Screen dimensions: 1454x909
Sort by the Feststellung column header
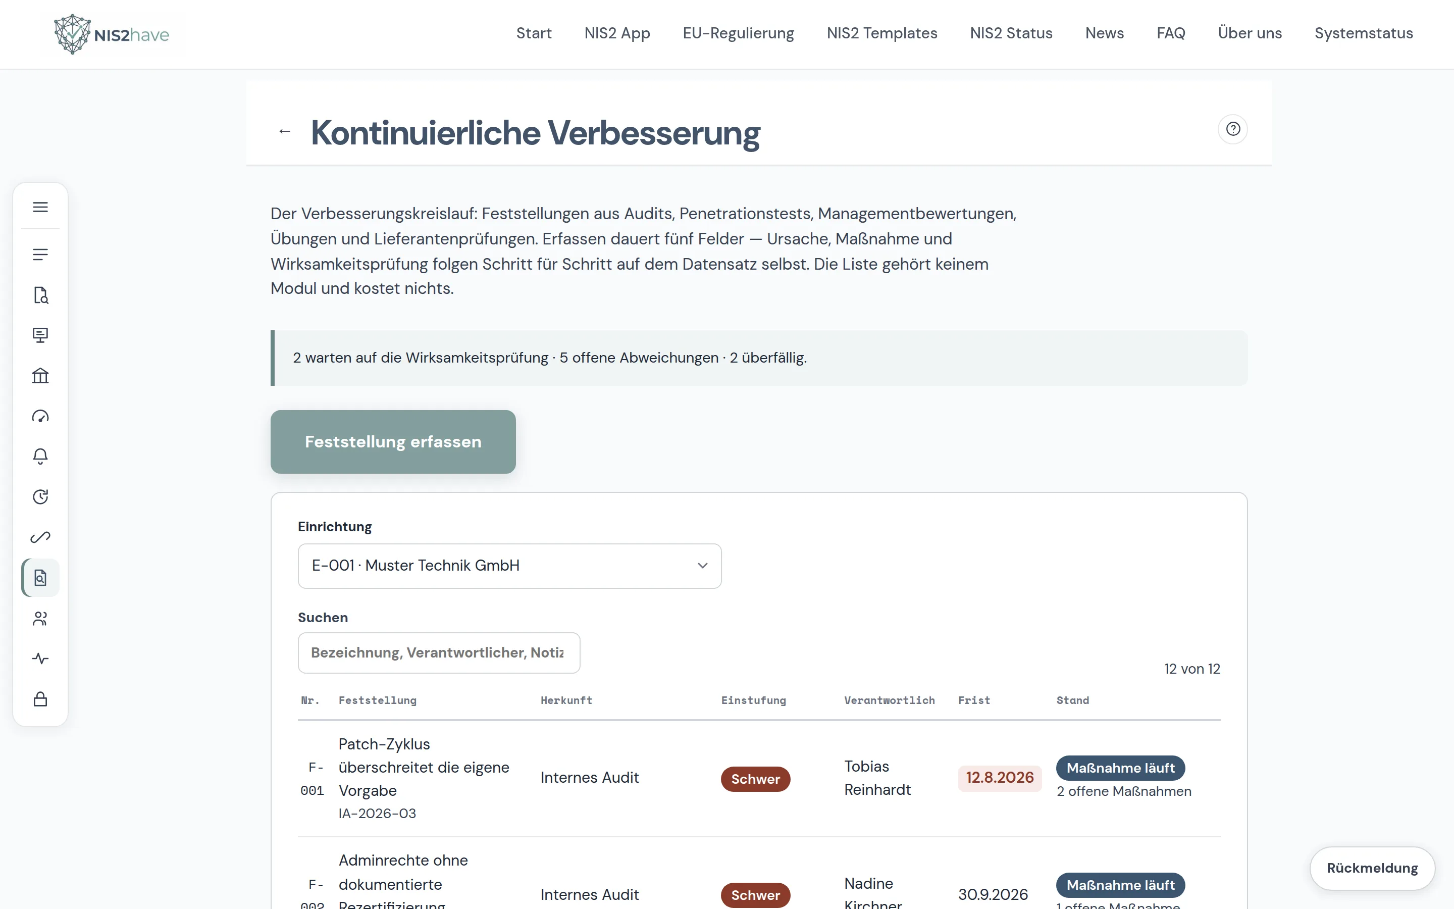[x=377, y=700]
